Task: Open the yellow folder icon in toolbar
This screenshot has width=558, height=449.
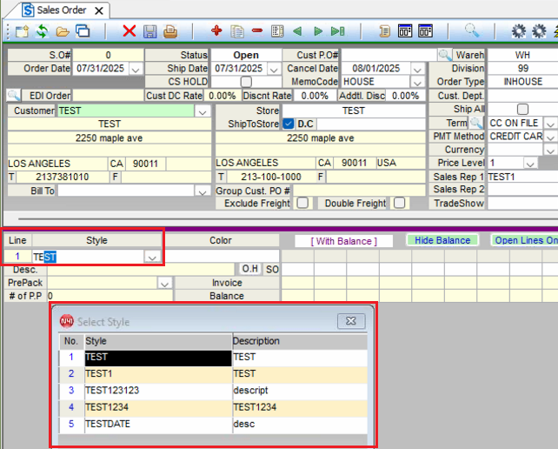Action: click(x=63, y=31)
